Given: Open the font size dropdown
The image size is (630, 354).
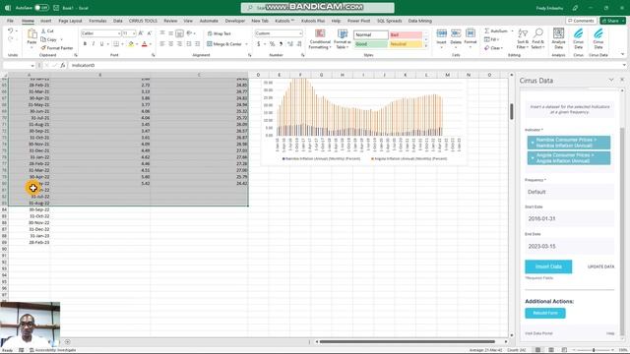Looking at the screenshot, I should pos(134,33).
